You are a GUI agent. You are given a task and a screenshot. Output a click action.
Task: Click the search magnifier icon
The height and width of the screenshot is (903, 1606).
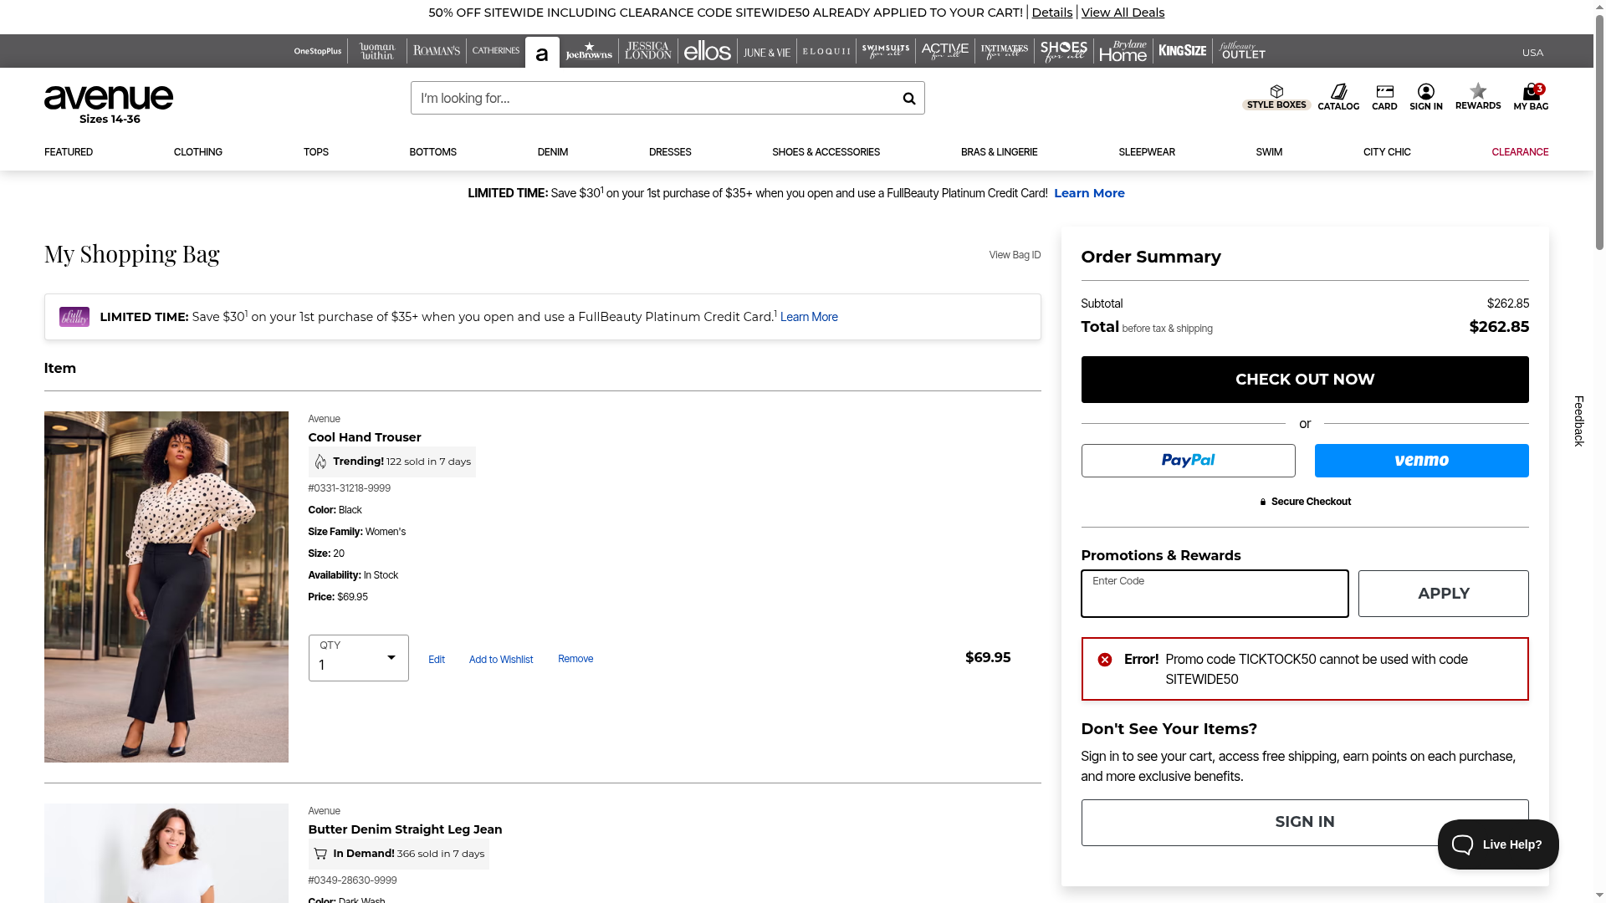coord(908,99)
